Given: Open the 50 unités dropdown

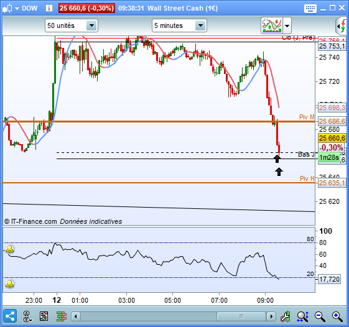Looking at the screenshot, I should (x=71, y=25).
